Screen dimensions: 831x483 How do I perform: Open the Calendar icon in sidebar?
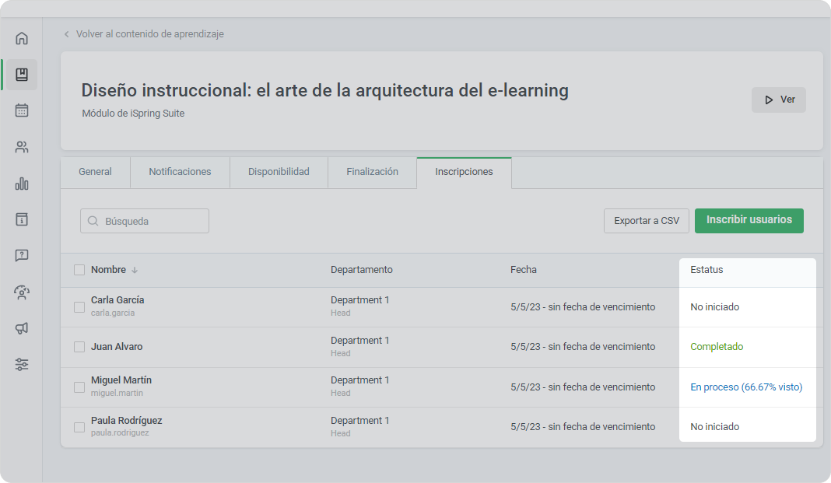22,110
